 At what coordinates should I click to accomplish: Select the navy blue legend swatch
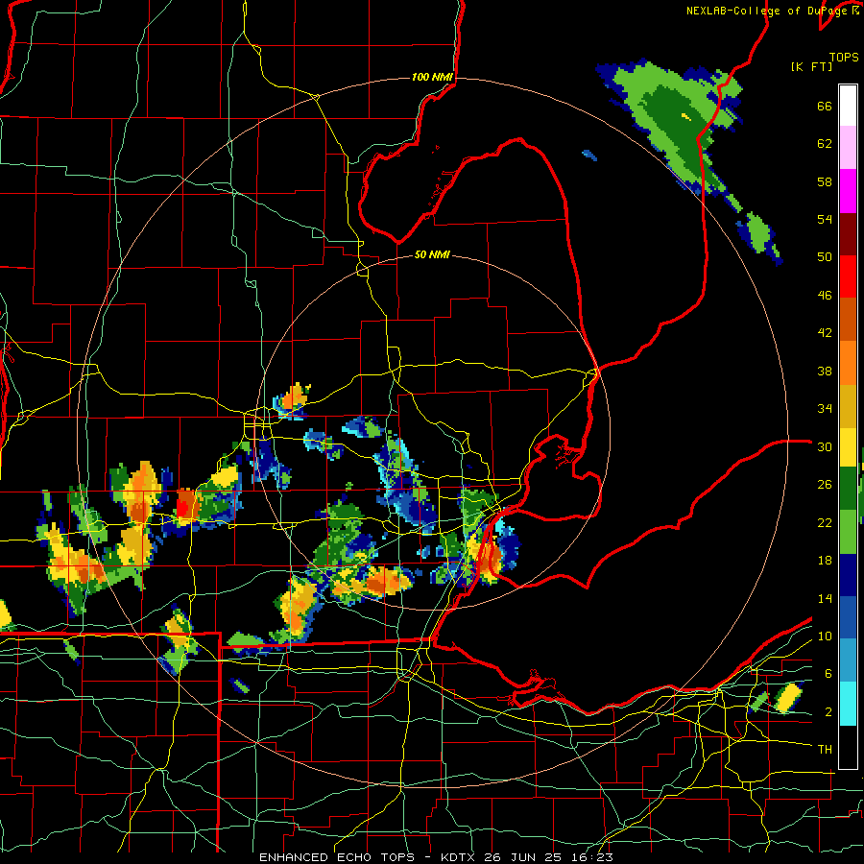pyautogui.click(x=848, y=575)
